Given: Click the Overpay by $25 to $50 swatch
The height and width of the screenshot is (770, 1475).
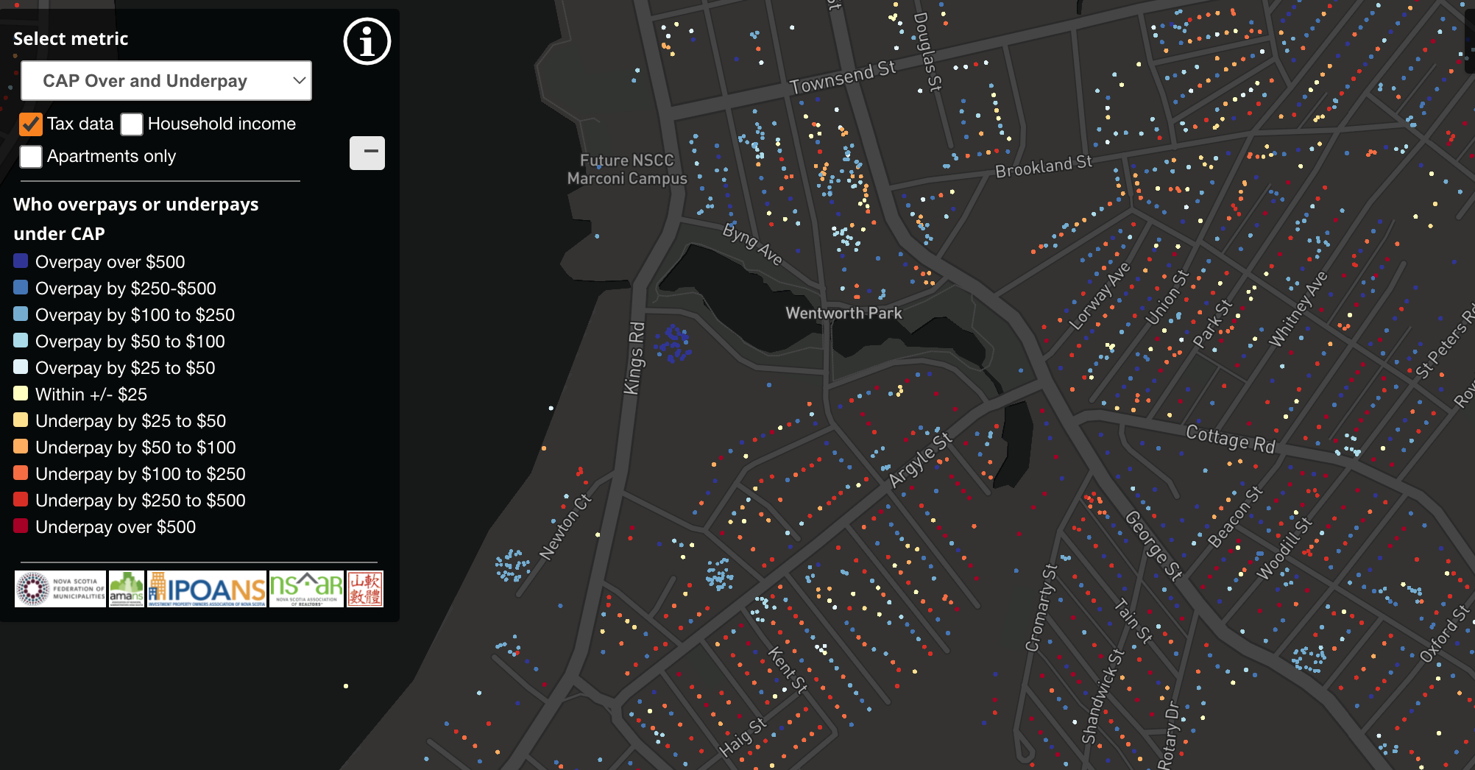Looking at the screenshot, I should point(21,367).
